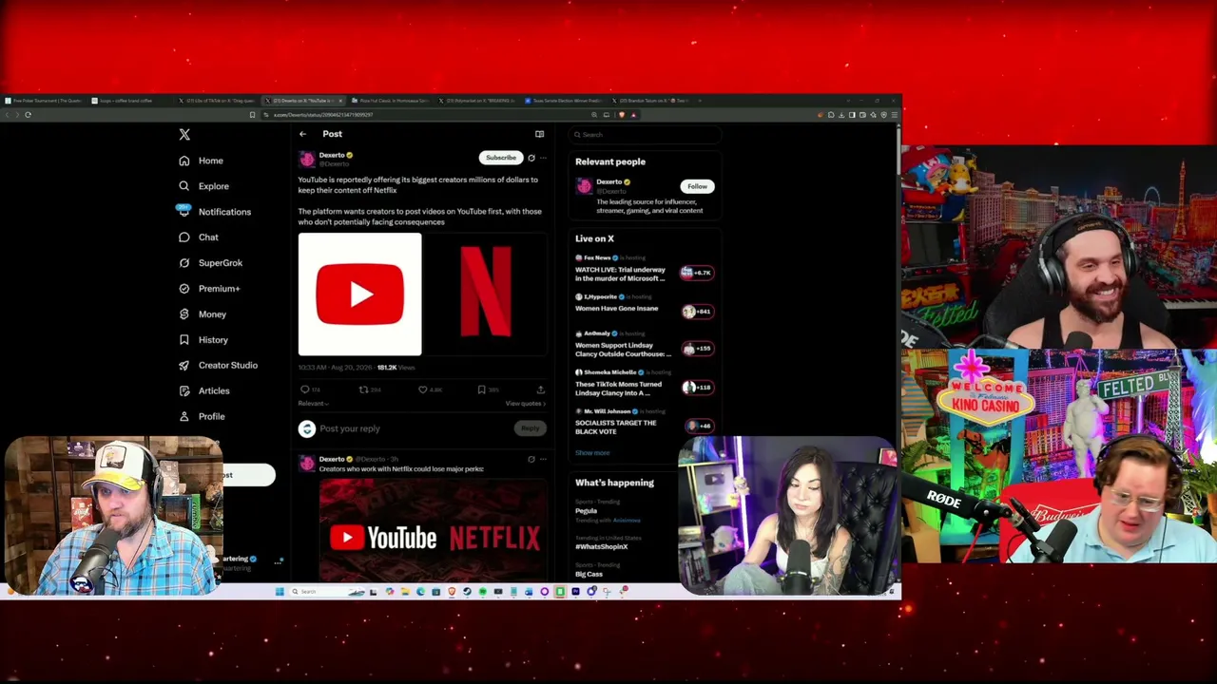Switch to the Libs of TikTok tab
Image resolution: width=1217 pixels, height=684 pixels.
click(x=219, y=101)
